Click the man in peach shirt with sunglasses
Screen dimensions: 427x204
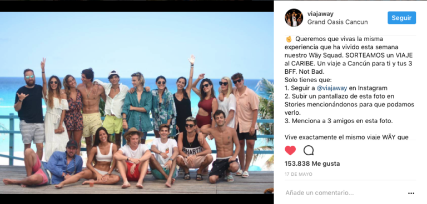[x=245, y=120]
